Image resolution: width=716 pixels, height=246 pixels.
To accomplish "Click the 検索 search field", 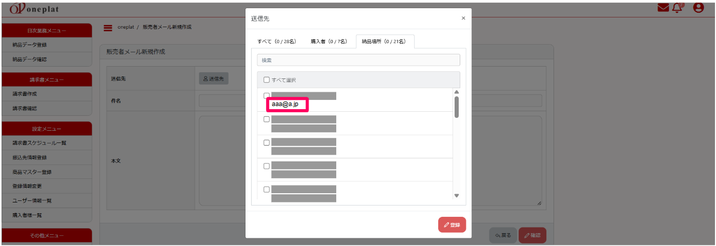I will click(x=358, y=60).
